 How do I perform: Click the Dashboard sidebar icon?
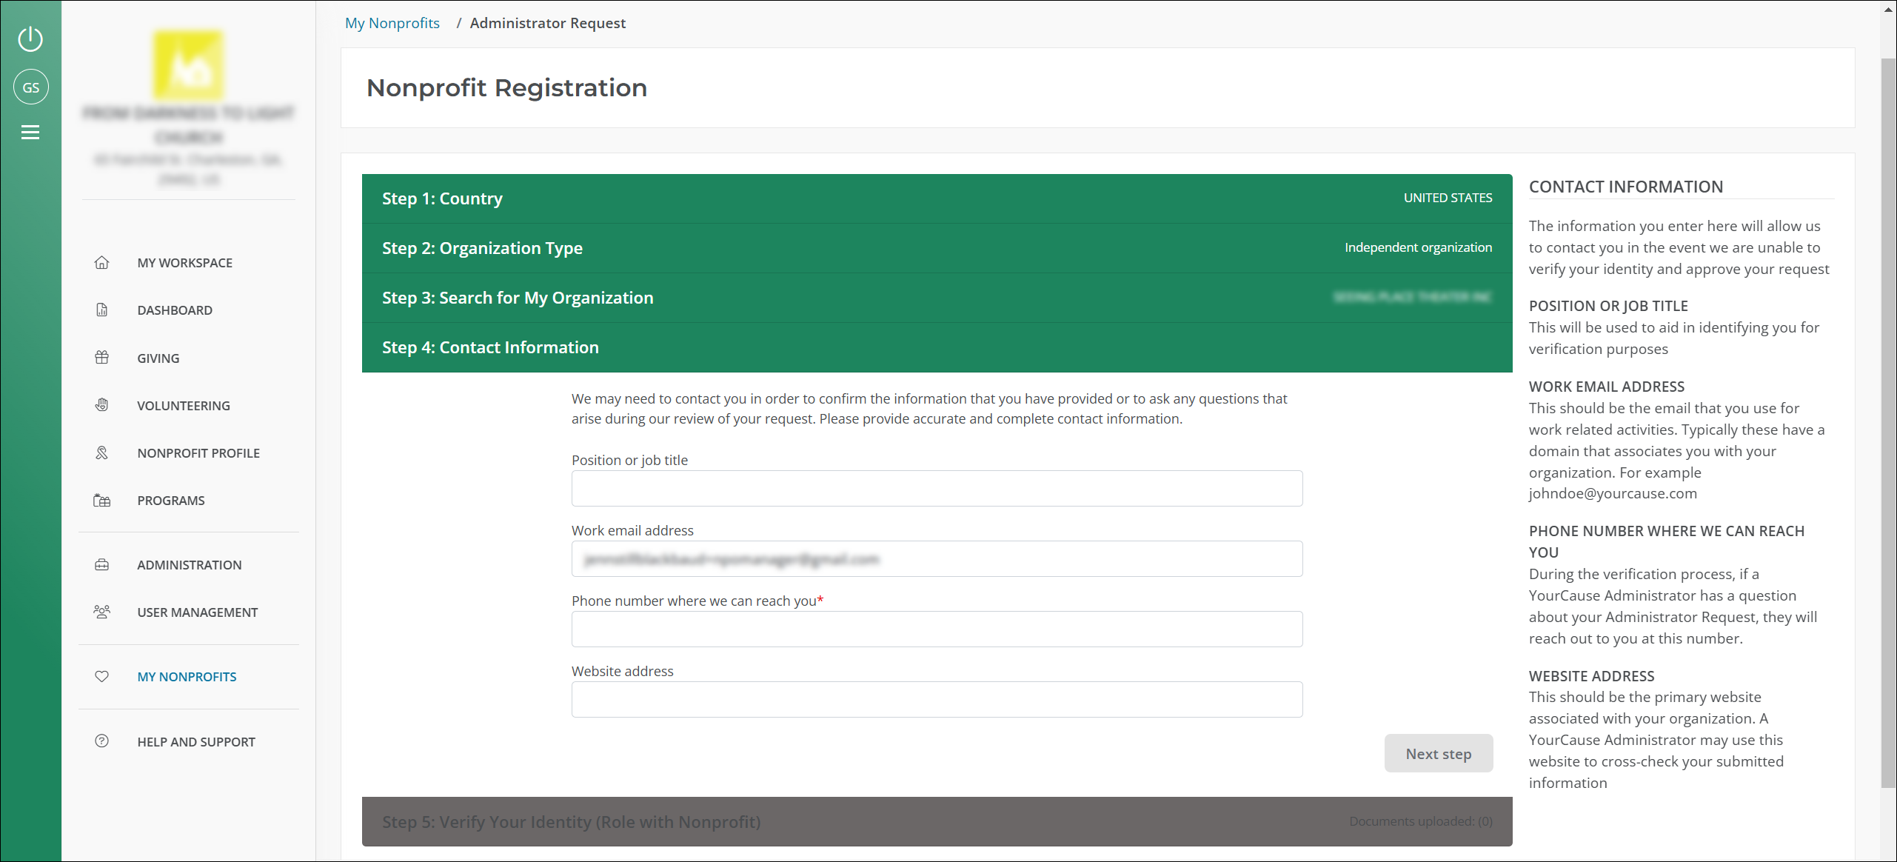pyautogui.click(x=101, y=310)
